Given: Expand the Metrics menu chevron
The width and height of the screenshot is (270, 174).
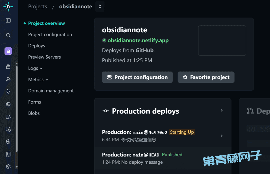Looking at the screenshot, I should pyautogui.click(x=47, y=79).
